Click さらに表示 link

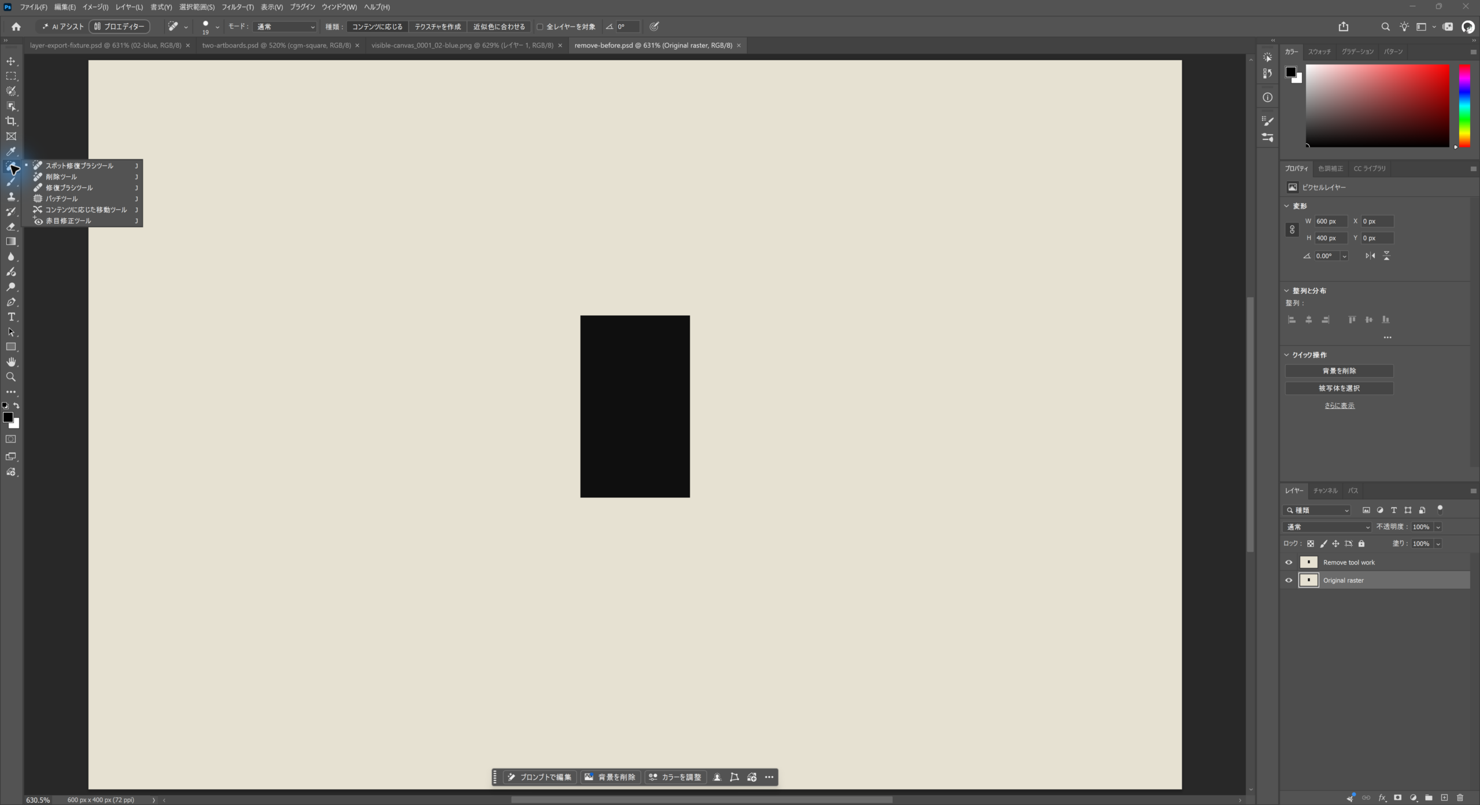click(x=1340, y=405)
